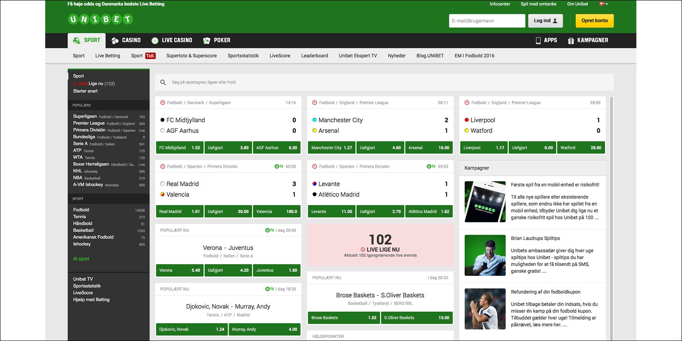The height and width of the screenshot is (341, 682).
Task: Bet on Brose Baskets at 1.02
Action: (344, 318)
